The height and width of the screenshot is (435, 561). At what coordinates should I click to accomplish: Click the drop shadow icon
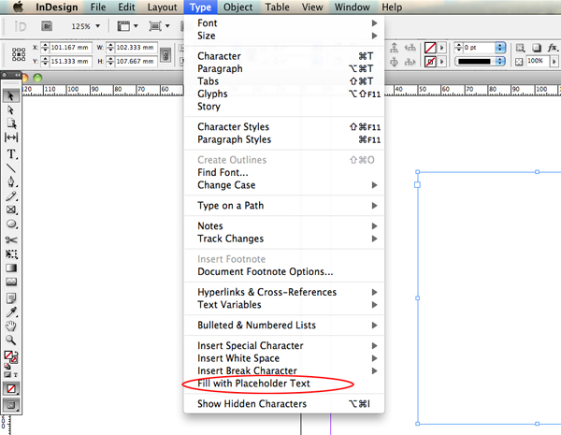536,48
